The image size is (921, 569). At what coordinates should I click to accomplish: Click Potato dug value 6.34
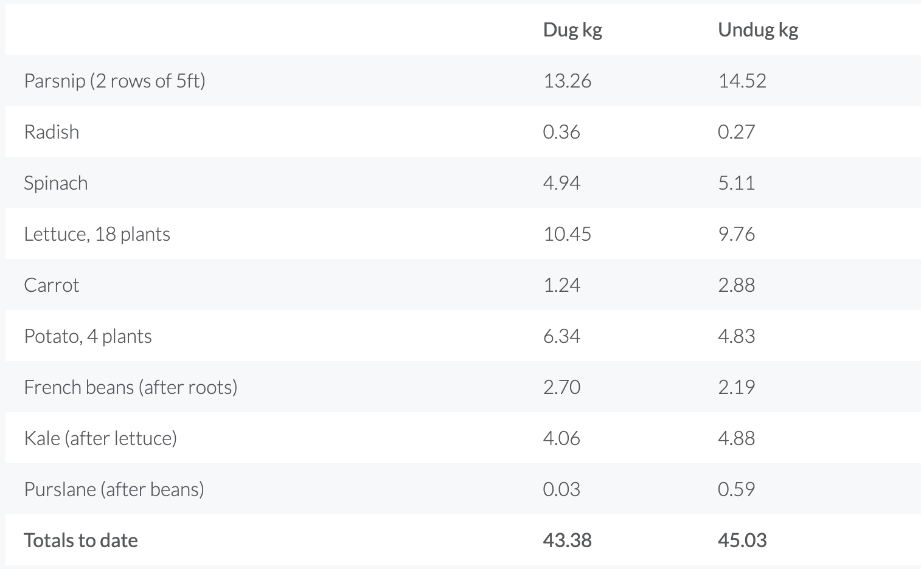click(x=561, y=336)
